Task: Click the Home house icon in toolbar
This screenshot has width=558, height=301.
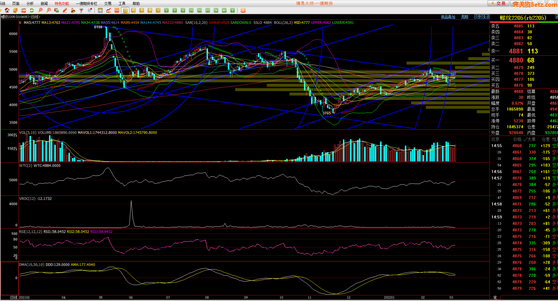Action: [x=7, y=10]
